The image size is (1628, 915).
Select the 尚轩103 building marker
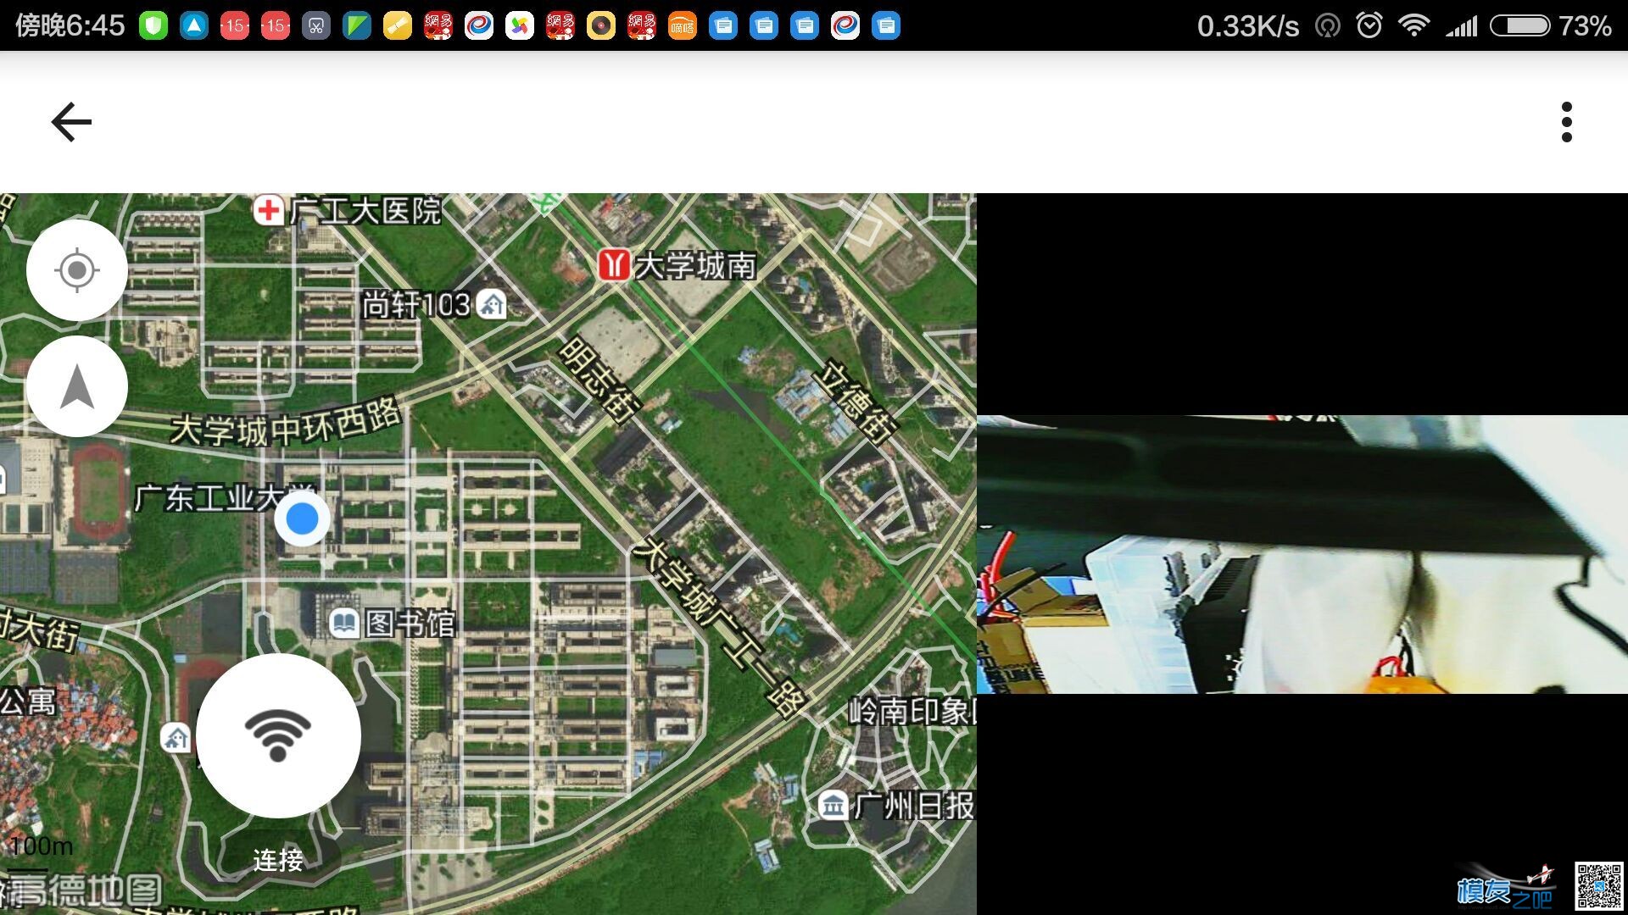point(492,303)
